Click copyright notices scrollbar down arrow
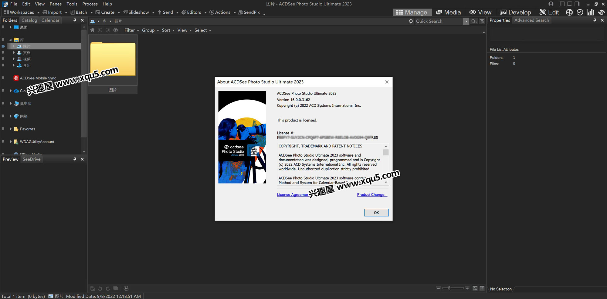The width and height of the screenshot is (607, 299). pos(386,182)
